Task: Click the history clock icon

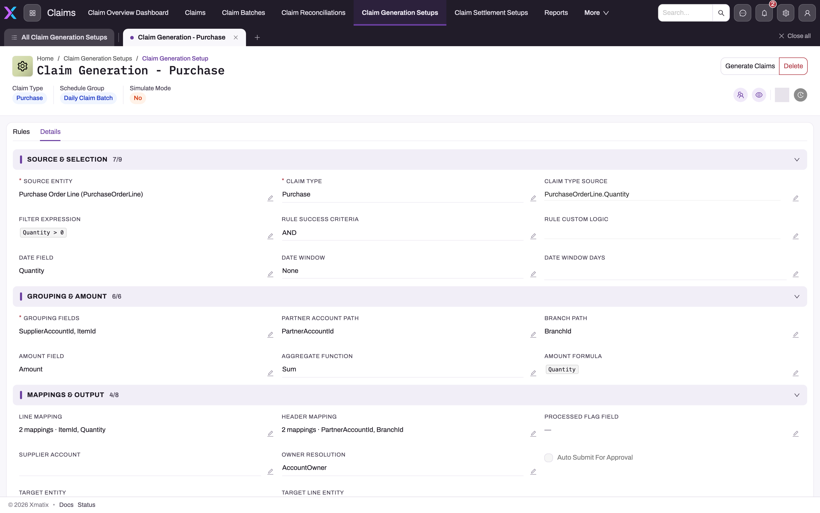Action: (x=800, y=95)
